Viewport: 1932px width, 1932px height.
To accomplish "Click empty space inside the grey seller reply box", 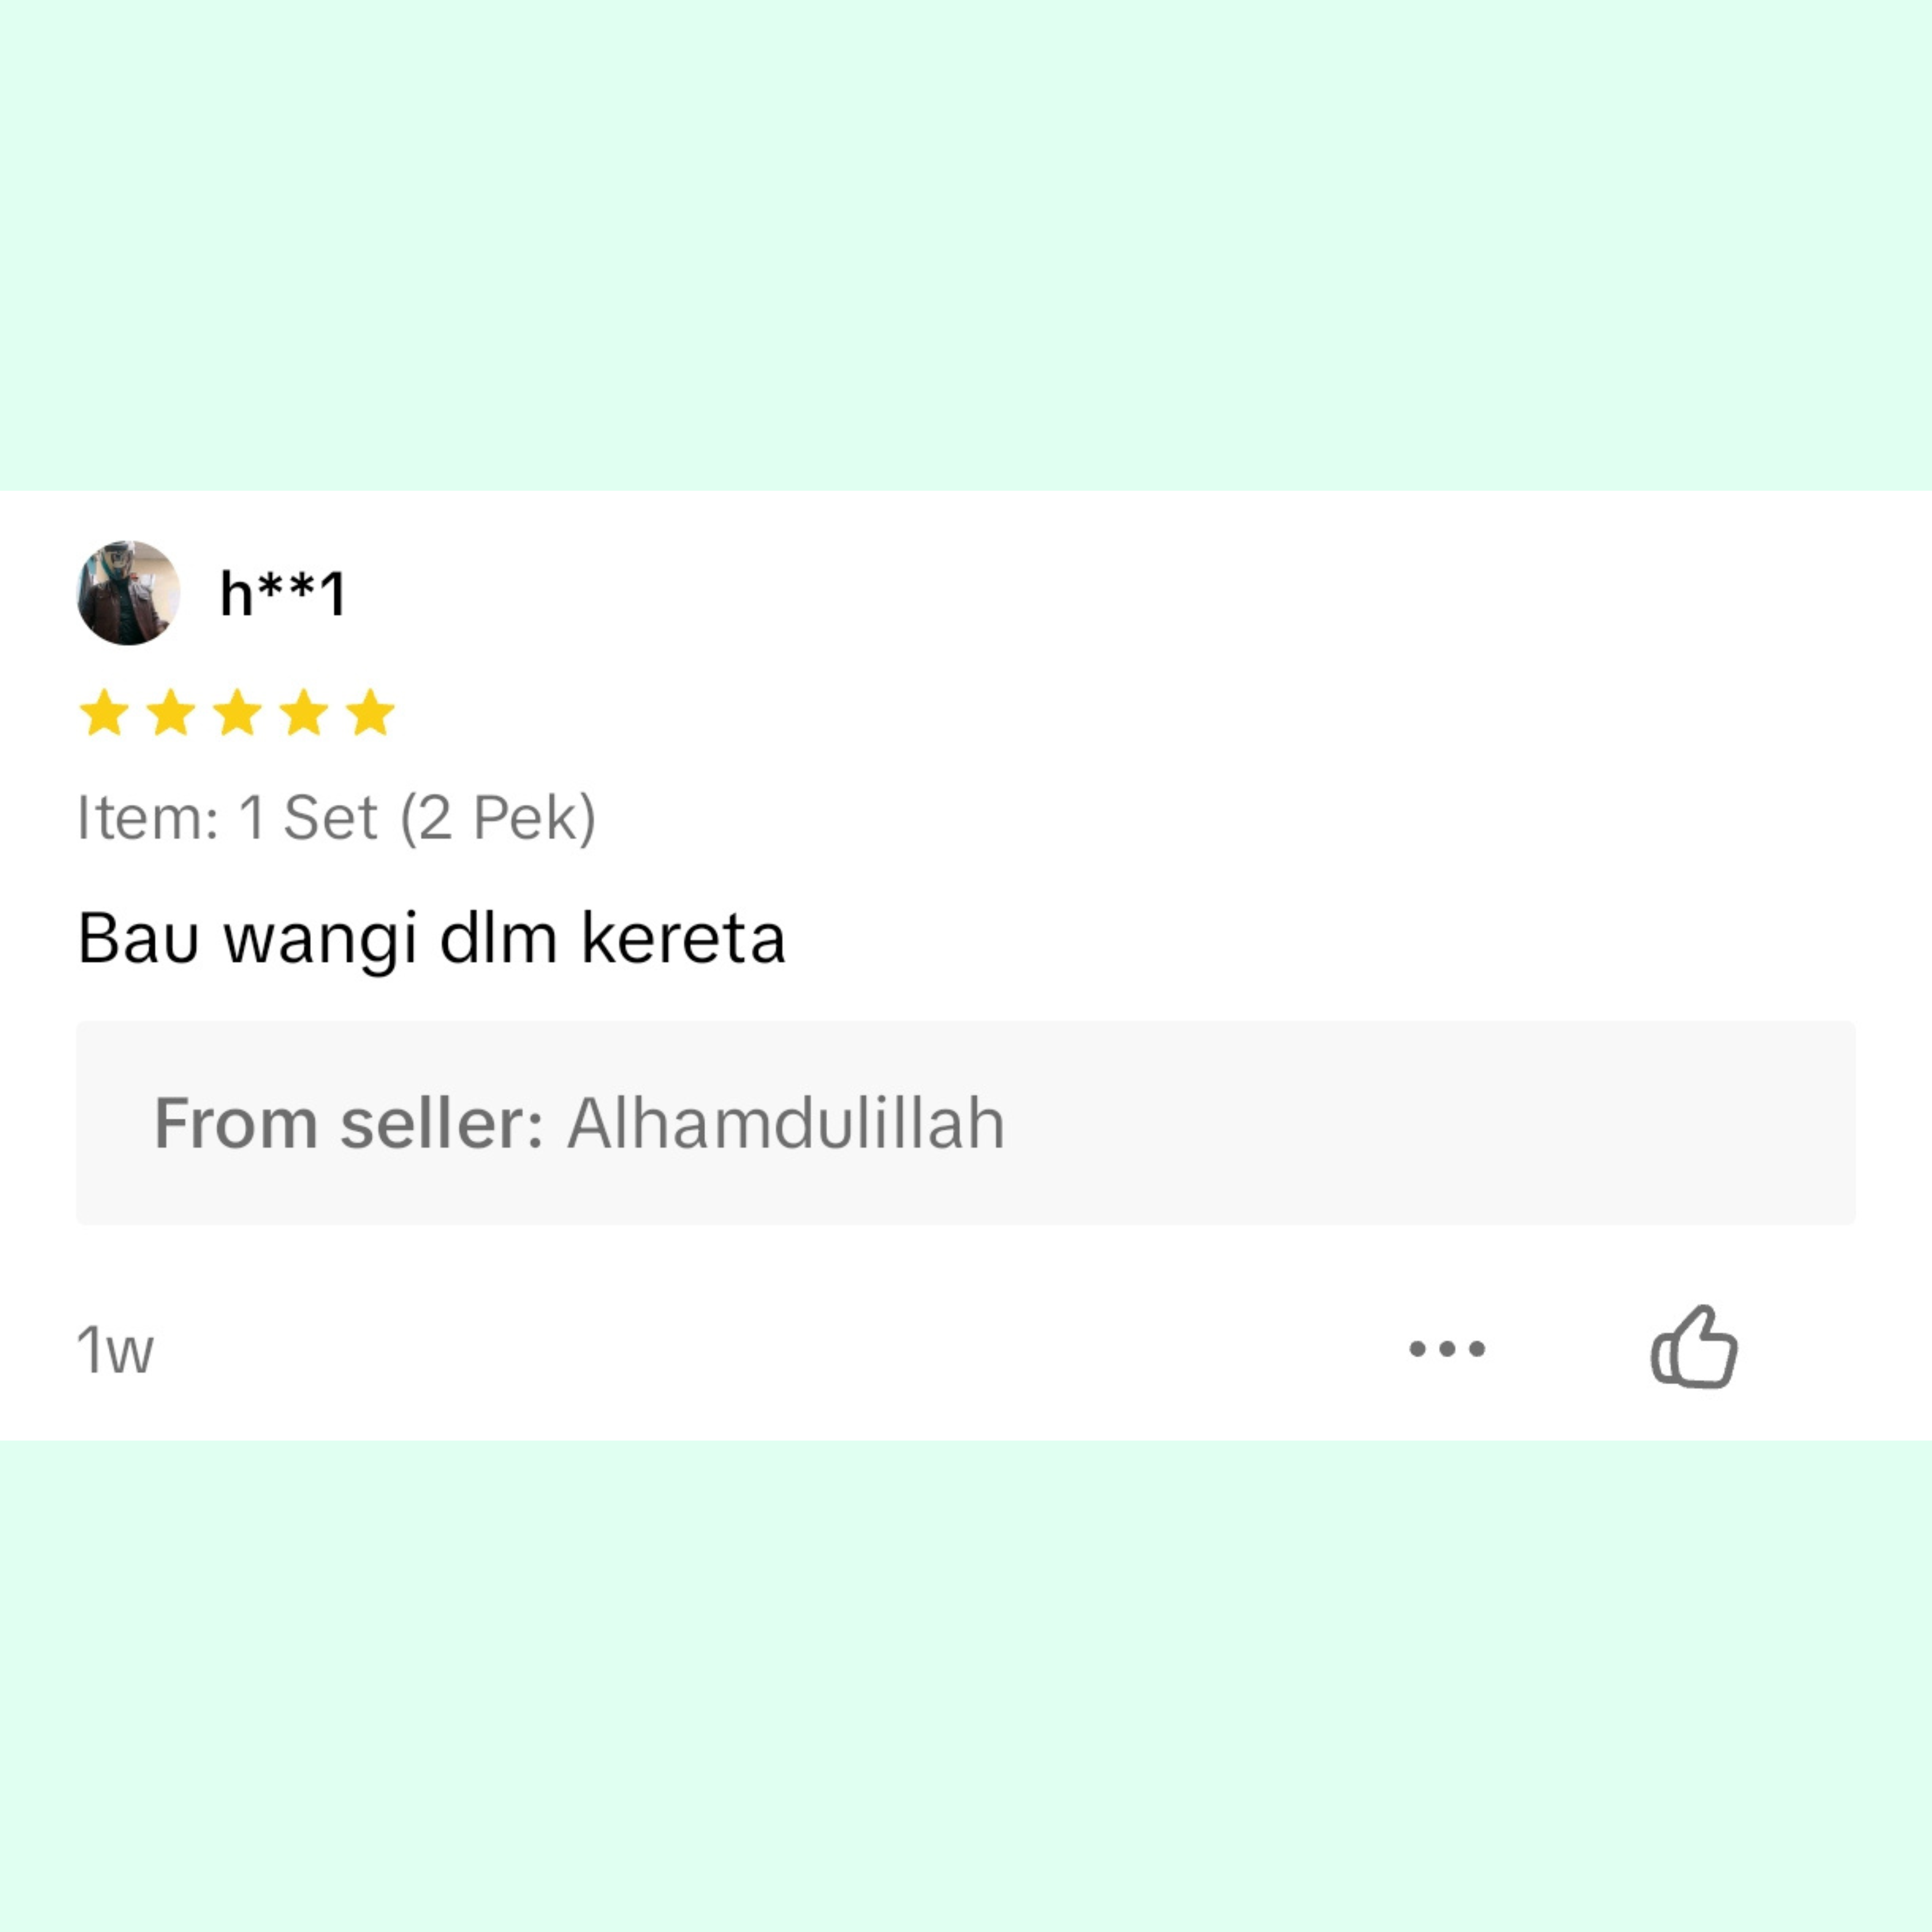I will click(x=1430, y=1123).
